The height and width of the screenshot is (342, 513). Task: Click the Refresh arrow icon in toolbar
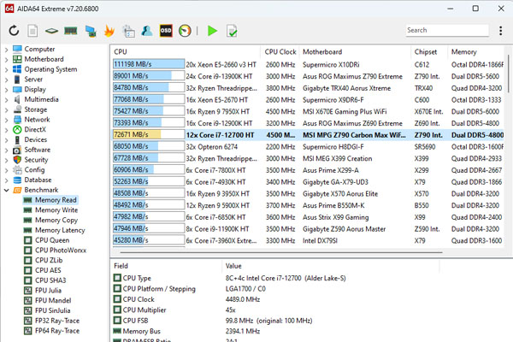click(x=14, y=31)
